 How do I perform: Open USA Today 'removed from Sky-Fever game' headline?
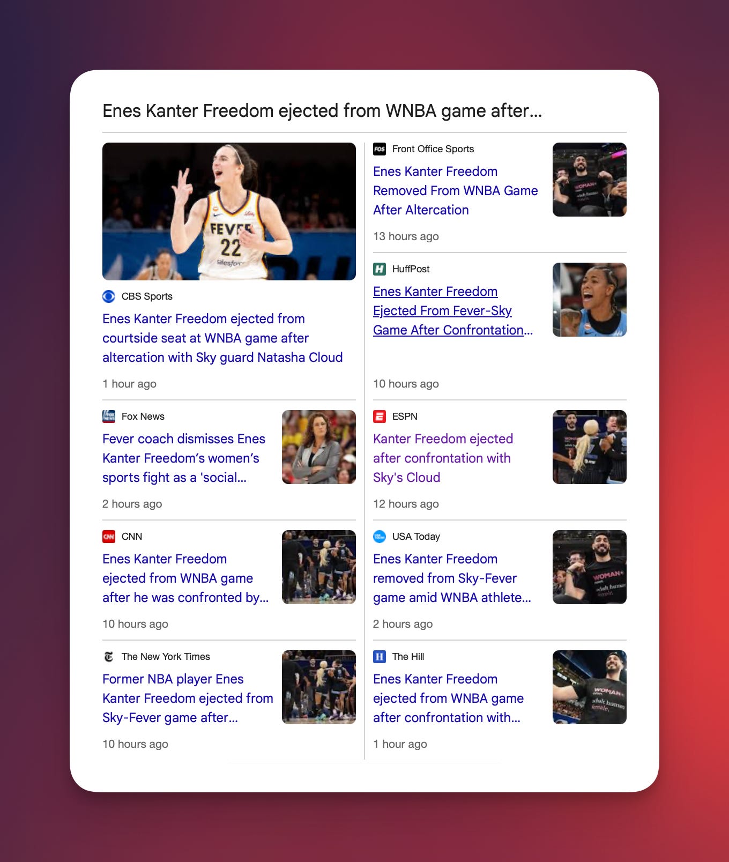(452, 578)
